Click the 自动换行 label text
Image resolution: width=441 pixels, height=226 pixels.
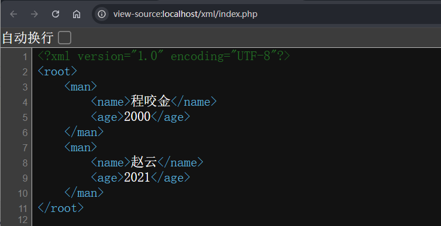[x=27, y=37]
